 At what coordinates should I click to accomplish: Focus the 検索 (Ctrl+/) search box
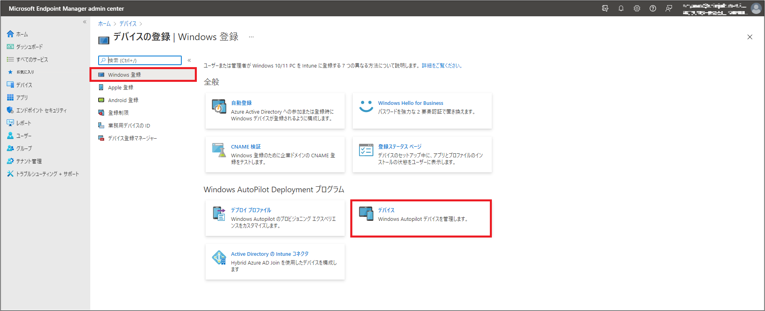(x=140, y=60)
